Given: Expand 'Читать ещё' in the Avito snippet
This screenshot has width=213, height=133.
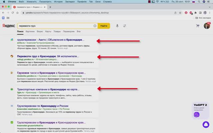Looking at the screenshot, I should (x=62, y=48).
